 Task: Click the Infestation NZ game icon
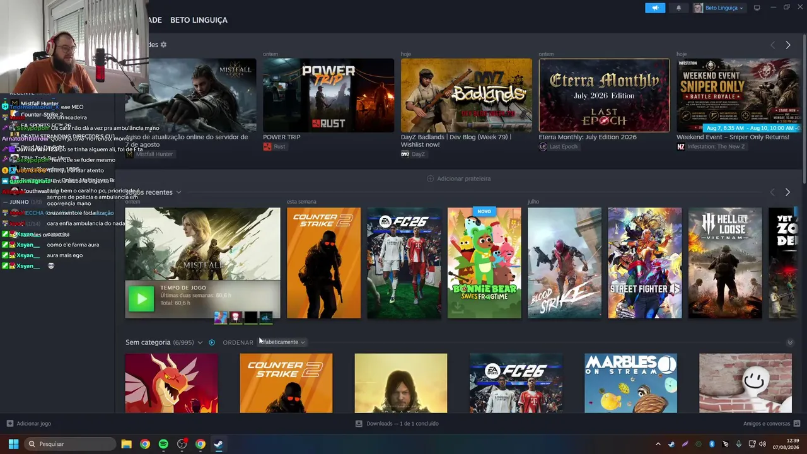click(681, 147)
